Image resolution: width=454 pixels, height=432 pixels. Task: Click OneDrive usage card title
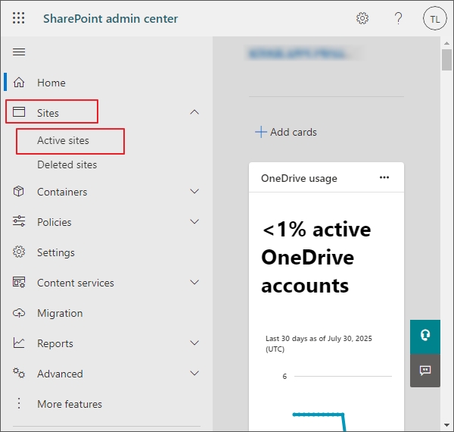[299, 178]
